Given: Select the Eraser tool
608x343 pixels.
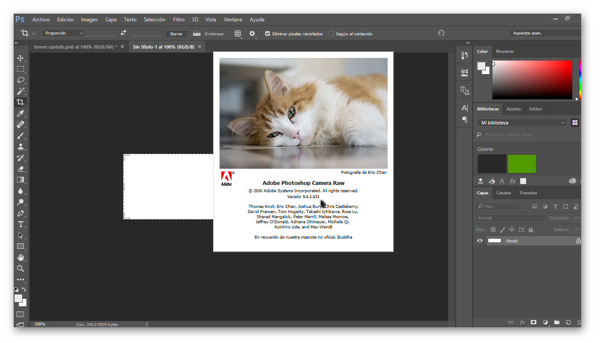Looking at the screenshot, I should tap(20, 169).
